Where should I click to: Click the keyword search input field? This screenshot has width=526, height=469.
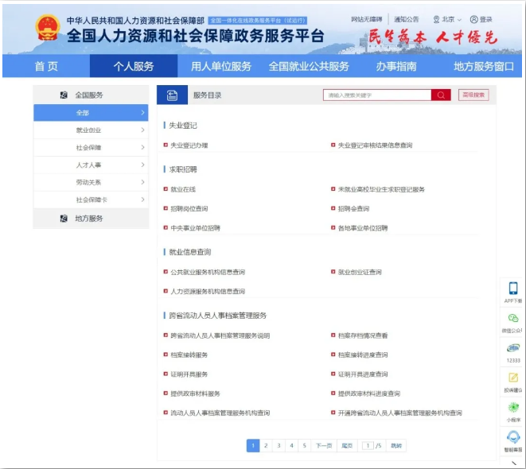377,95
